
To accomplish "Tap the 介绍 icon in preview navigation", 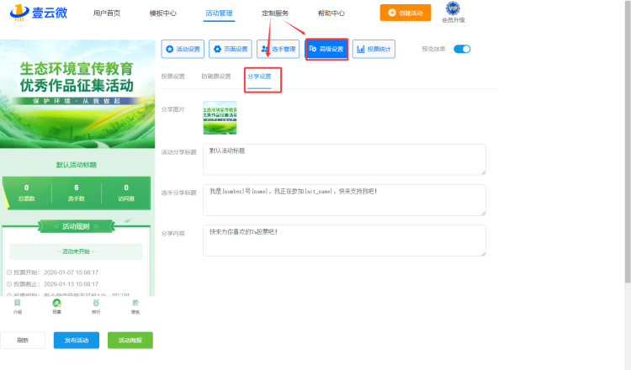I will (x=18, y=307).
